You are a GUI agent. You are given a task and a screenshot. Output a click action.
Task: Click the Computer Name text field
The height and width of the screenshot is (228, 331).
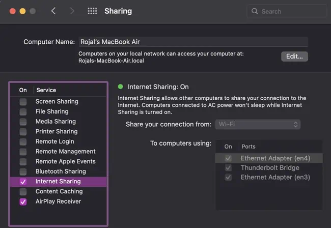point(192,42)
